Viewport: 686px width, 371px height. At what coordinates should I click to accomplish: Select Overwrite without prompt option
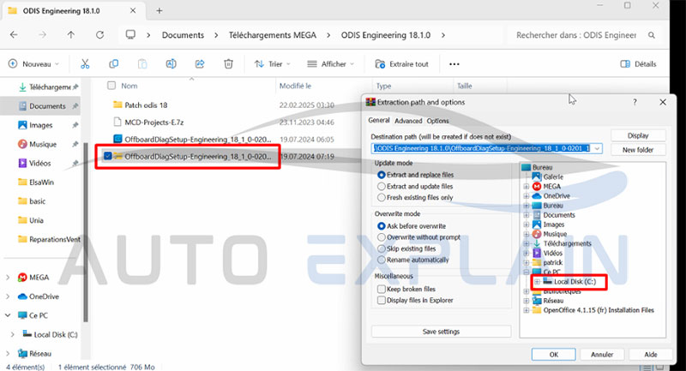click(x=418, y=237)
